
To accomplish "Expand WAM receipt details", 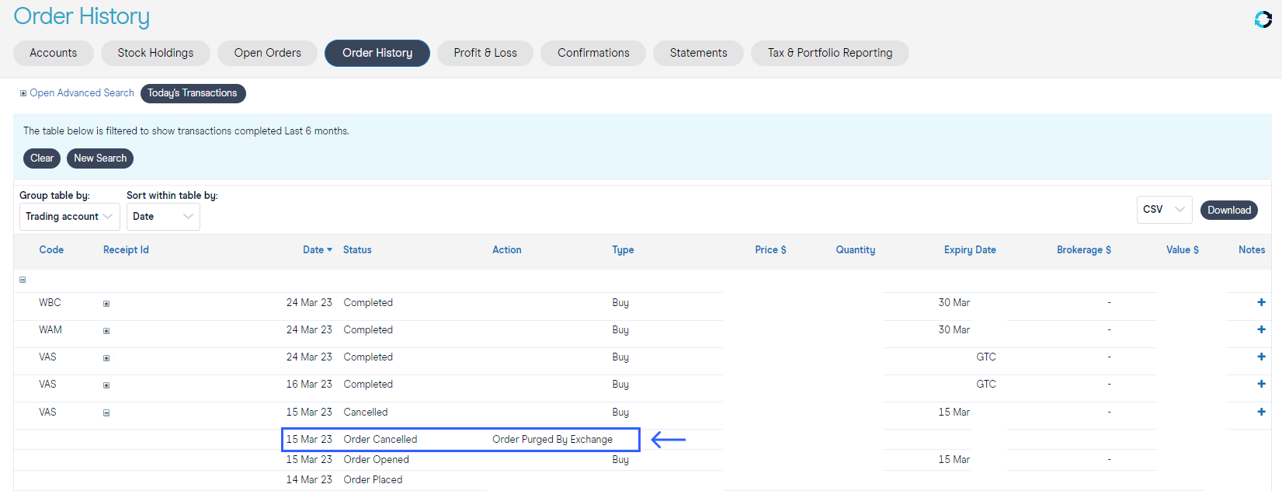I will tap(106, 331).
